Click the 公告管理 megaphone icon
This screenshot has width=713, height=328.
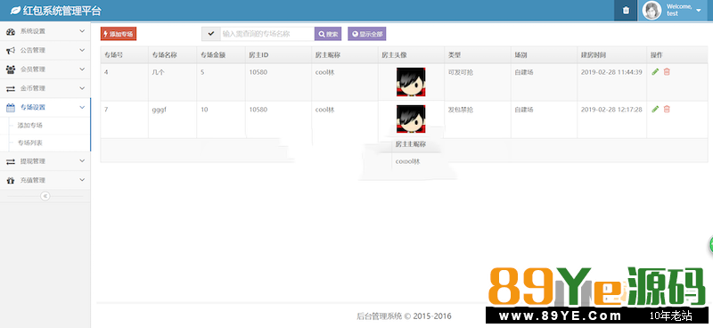(11, 50)
